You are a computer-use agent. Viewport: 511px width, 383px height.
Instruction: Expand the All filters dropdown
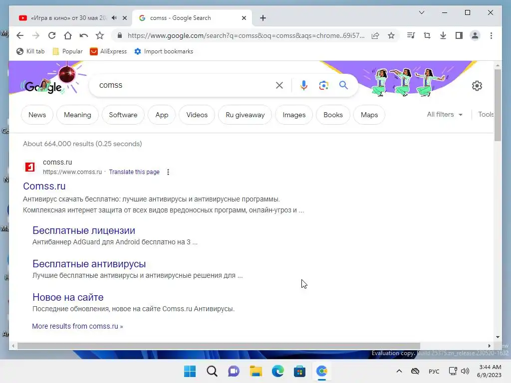445,115
